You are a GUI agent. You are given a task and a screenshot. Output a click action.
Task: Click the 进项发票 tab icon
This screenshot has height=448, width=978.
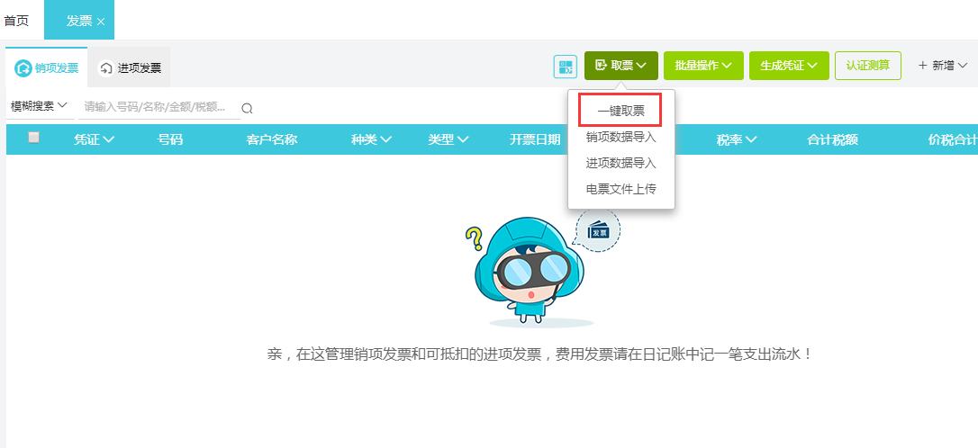click(x=106, y=68)
